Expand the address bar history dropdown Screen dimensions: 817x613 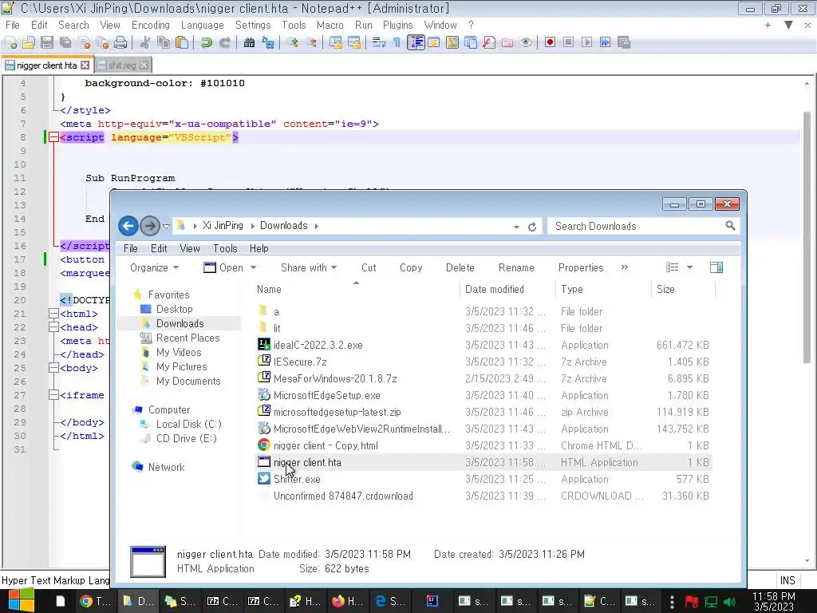tap(516, 227)
